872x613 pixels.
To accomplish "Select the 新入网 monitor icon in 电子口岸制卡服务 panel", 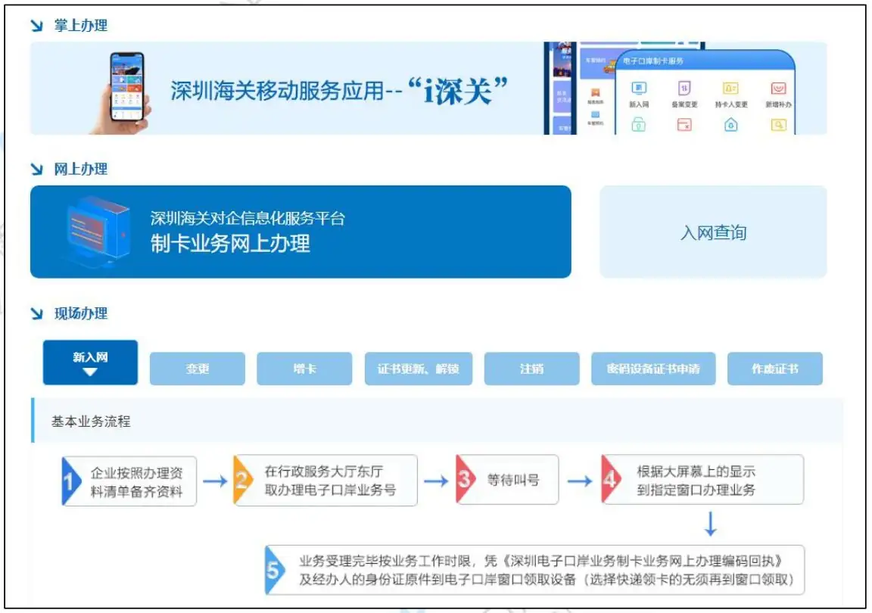I will tap(639, 88).
